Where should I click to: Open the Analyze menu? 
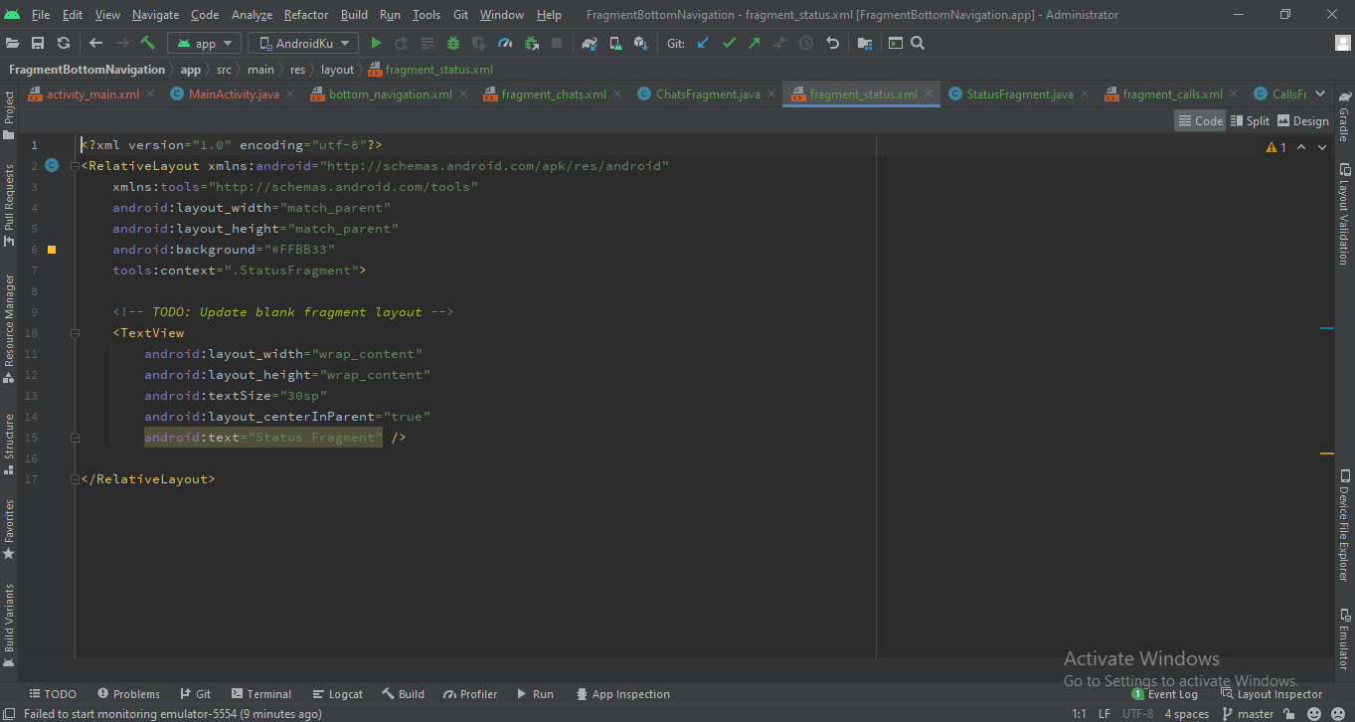point(252,15)
